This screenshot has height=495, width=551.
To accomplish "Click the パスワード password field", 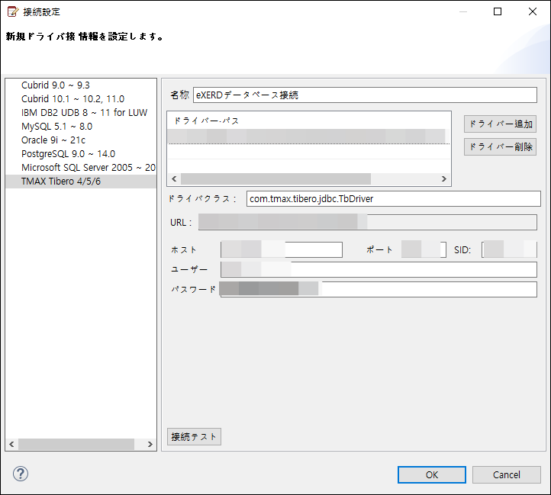I will click(x=379, y=289).
